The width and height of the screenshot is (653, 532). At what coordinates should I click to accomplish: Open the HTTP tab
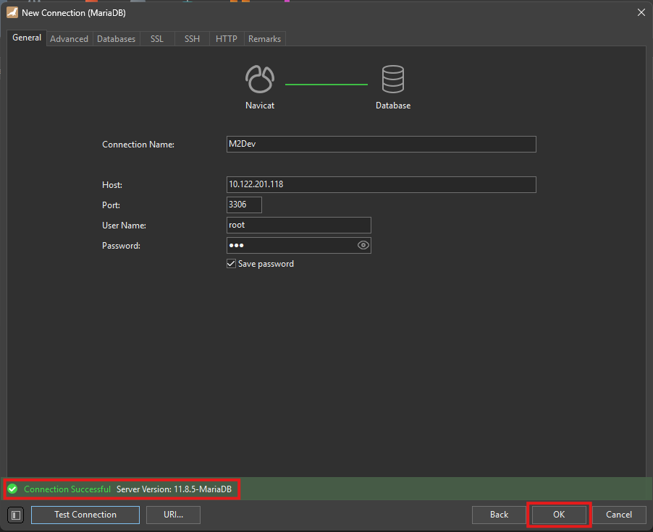[x=227, y=39]
